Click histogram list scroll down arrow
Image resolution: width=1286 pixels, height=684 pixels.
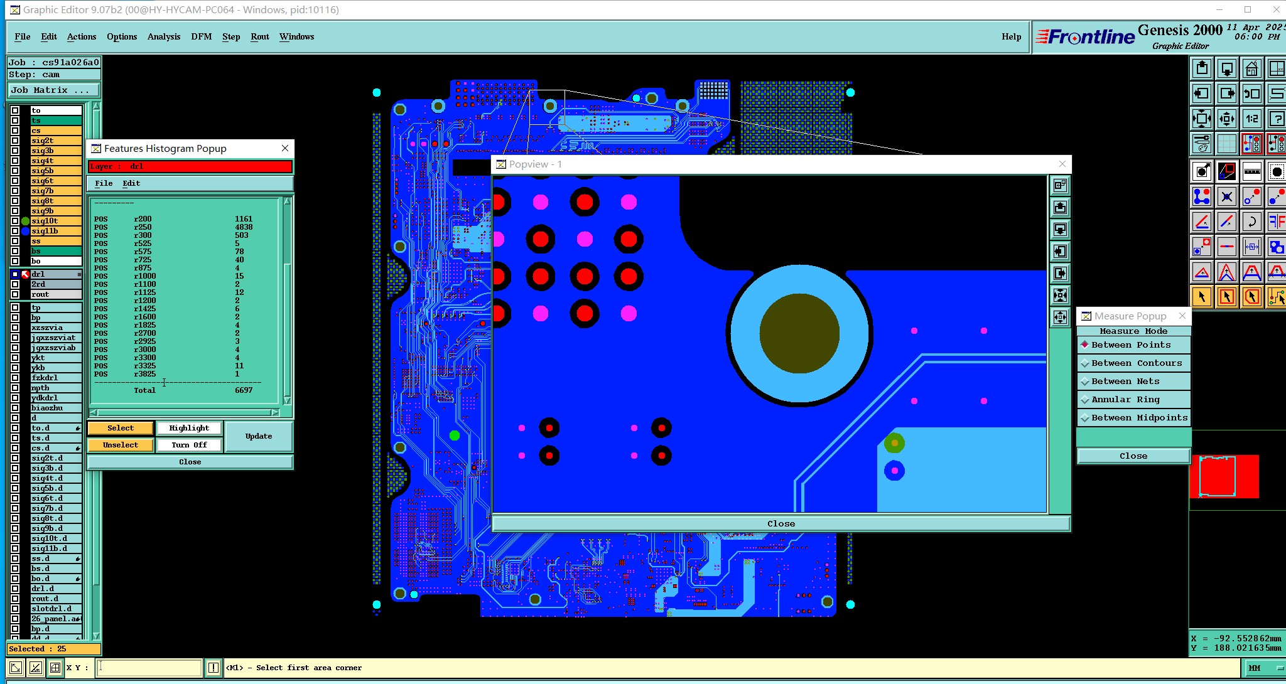pos(287,400)
